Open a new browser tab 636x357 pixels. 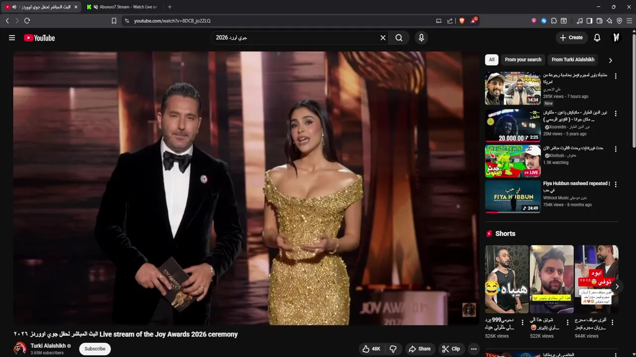[x=169, y=7]
